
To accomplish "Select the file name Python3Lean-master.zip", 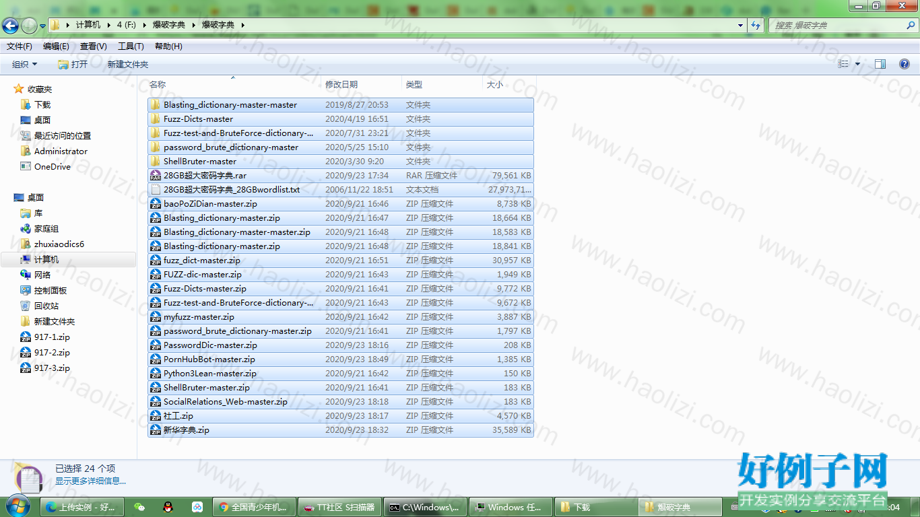I will [210, 374].
